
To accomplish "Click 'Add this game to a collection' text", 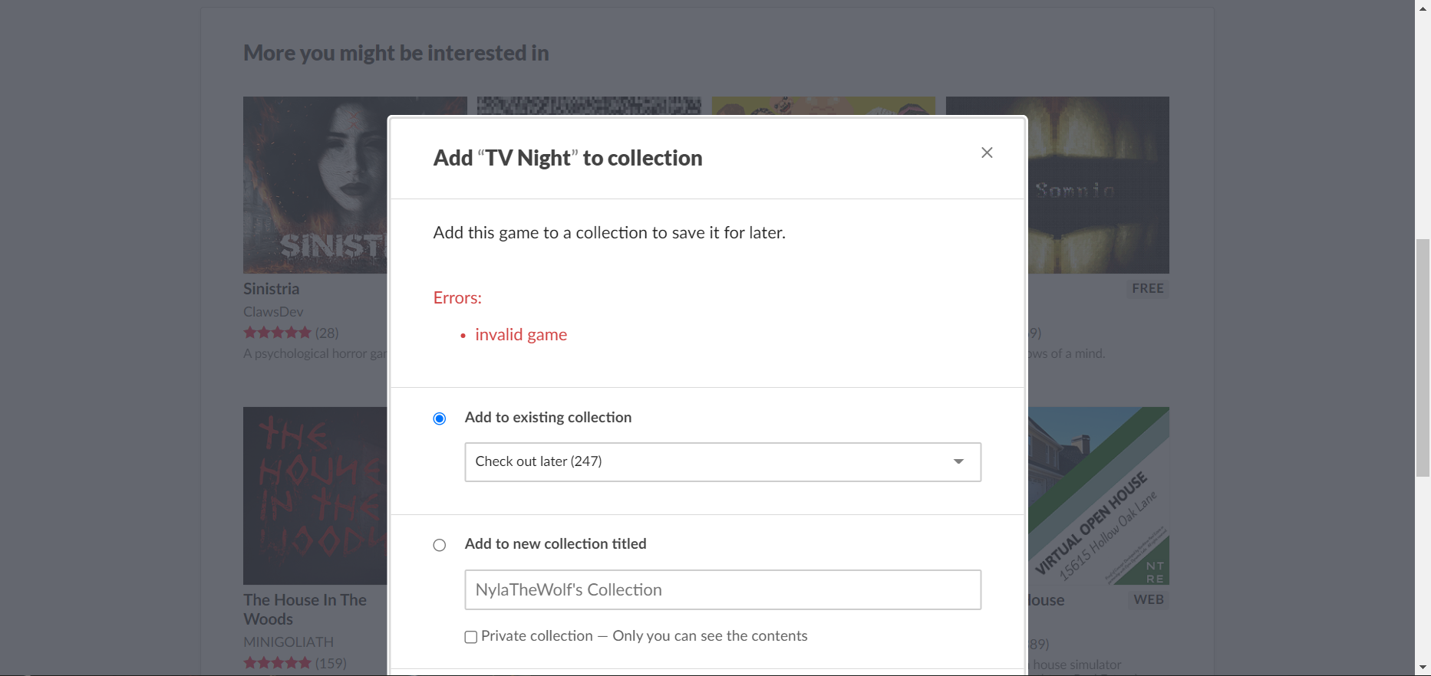I will point(609,233).
